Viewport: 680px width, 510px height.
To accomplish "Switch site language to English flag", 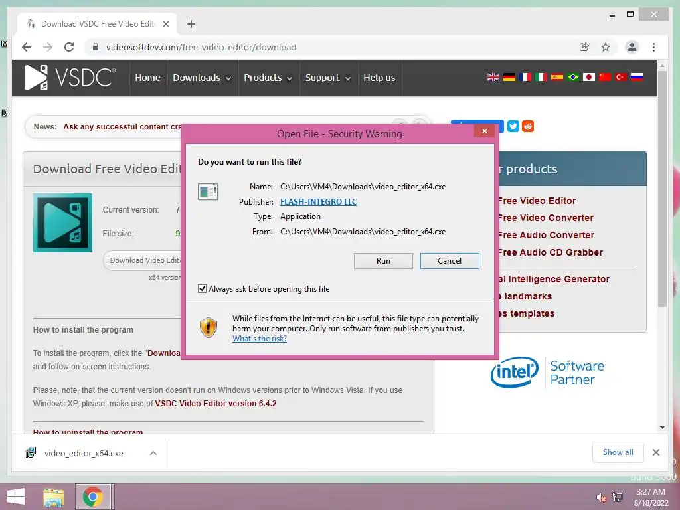I will pos(493,77).
